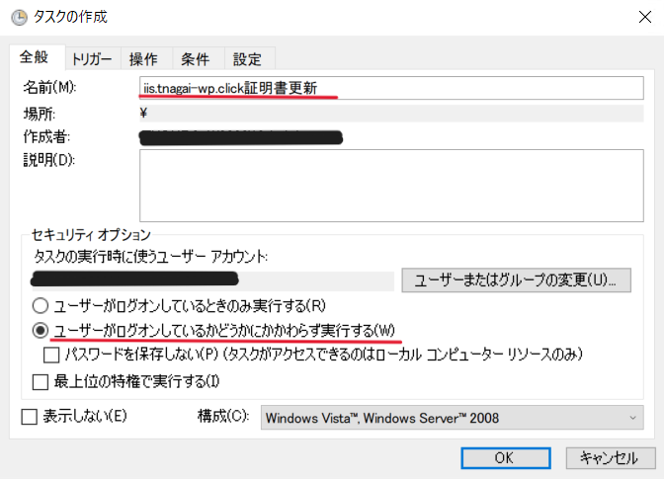The width and height of the screenshot is (664, 479).
Task: Click the 名前(M) text field
Action: pyautogui.click(x=391, y=88)
